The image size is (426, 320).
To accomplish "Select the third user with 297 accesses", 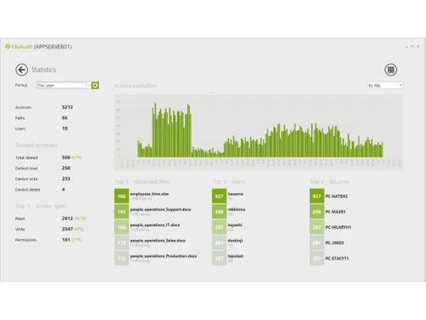I will pyautogui.click(x=235, y=225).
